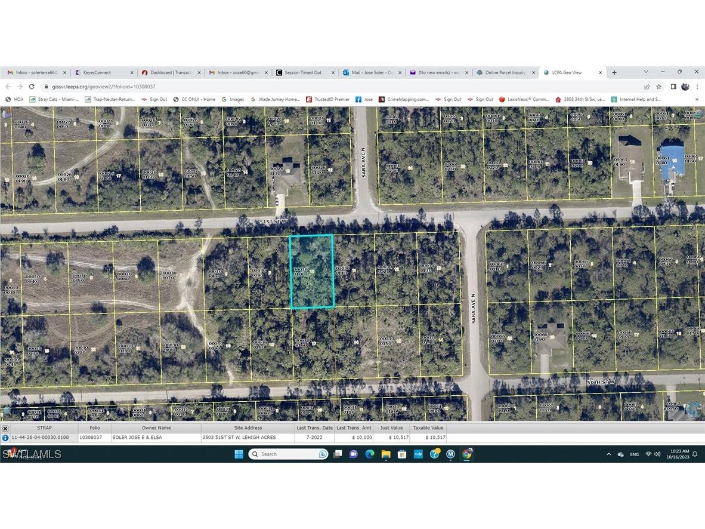Screen dimensions: 705x529
Task: Toggle the ENG language indicator in system tray
Action: (634, 454)
